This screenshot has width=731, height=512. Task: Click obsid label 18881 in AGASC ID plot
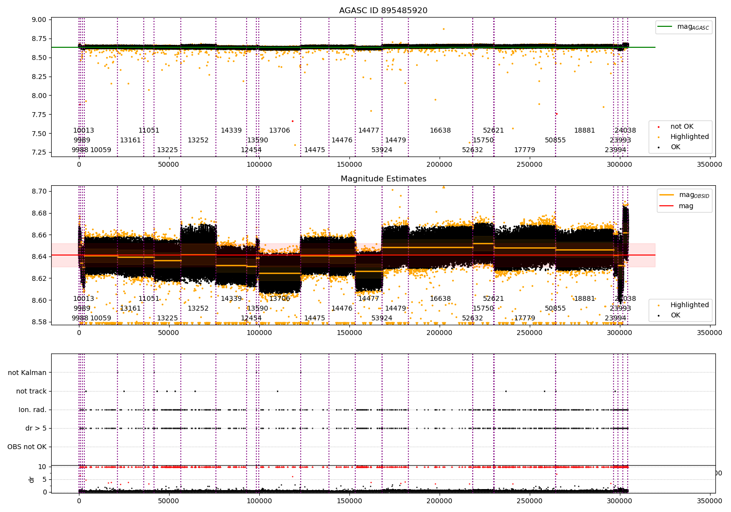tap(585, 131)
